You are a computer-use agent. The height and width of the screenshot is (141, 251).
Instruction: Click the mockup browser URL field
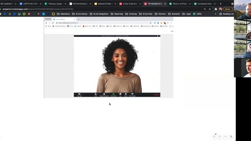click(103, 23)
